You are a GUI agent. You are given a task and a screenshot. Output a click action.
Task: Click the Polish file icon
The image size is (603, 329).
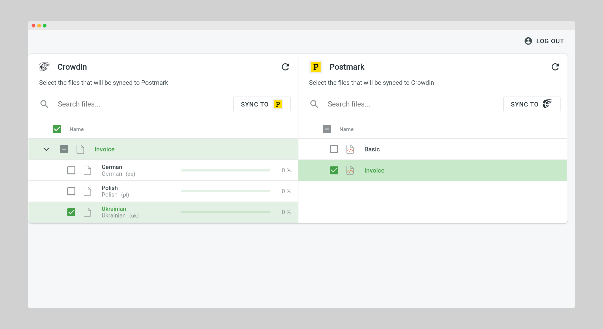(87, 191)
